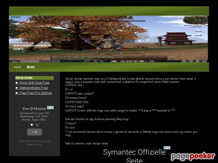Click the Symantec Offizielle Seite ad
The image size is (218, 163).
134,156
